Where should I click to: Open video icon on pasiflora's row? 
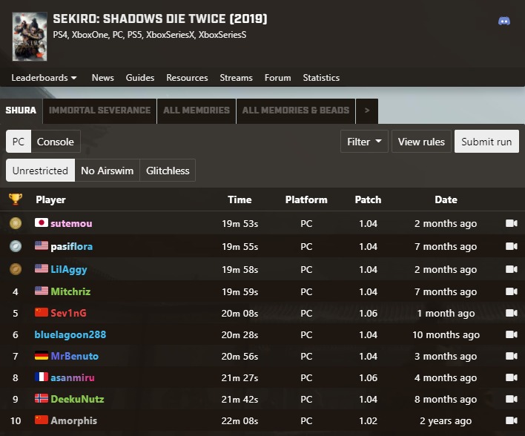point(511,246)
